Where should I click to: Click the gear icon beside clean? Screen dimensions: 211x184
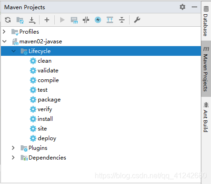pos(33,61)
